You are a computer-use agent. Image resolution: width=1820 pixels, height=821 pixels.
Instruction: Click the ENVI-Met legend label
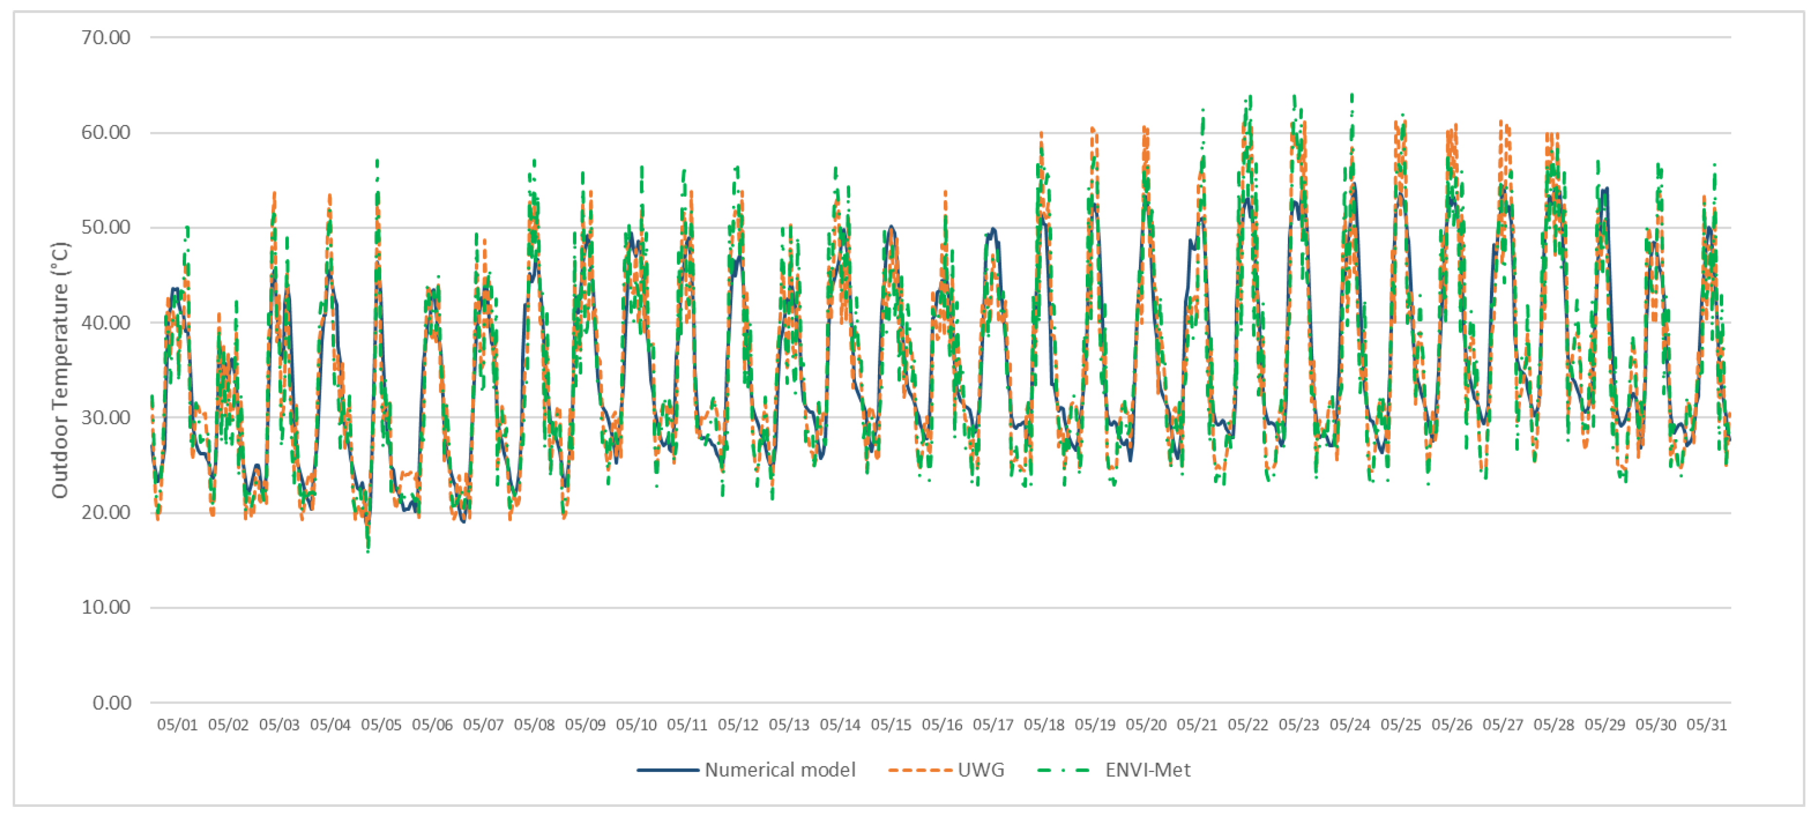[1148, 769]
